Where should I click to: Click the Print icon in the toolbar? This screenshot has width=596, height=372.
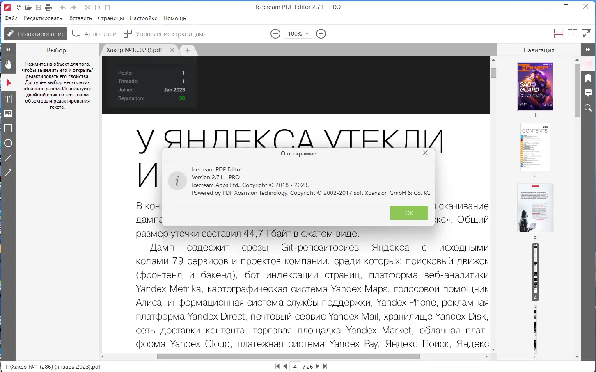click(48, 7)
